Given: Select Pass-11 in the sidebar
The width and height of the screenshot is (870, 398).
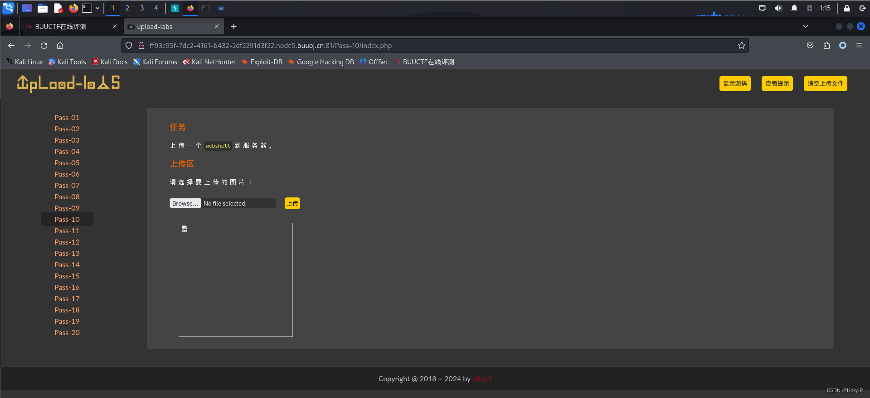Looking at the screenshot, I should [67, 230].
